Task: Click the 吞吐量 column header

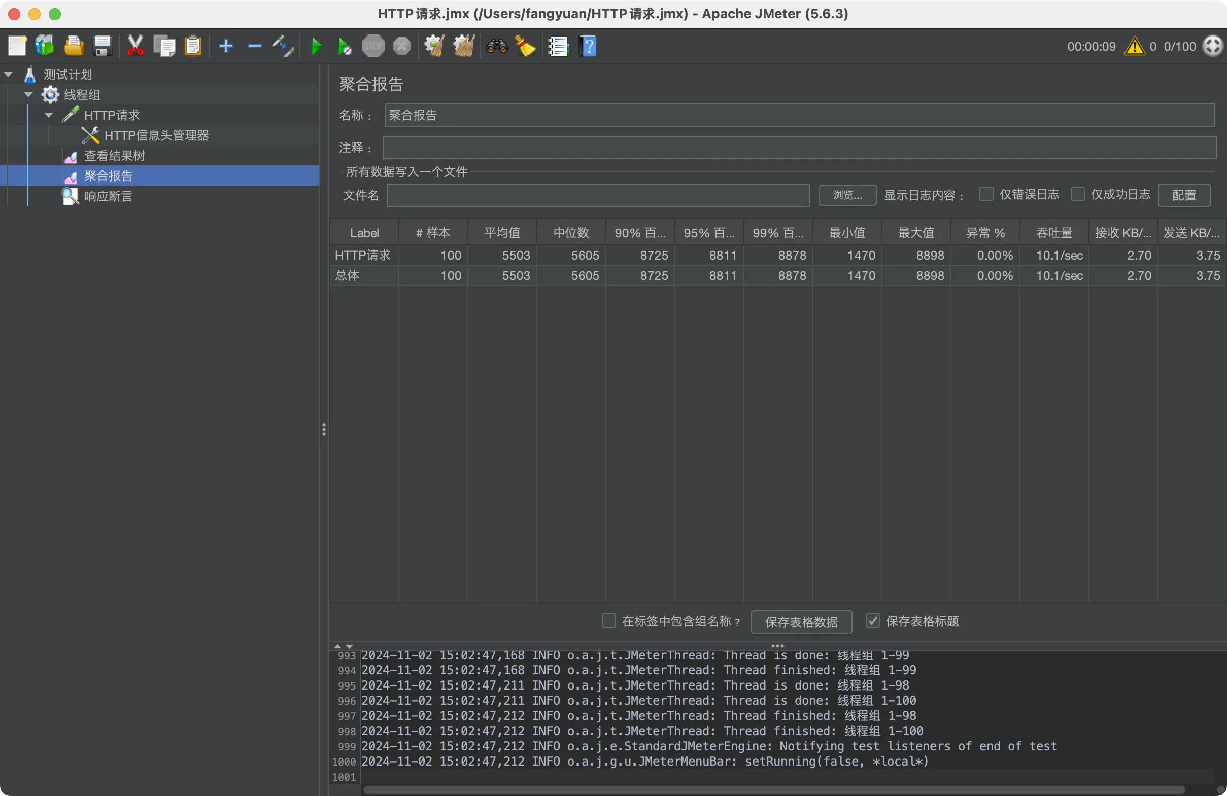Action: pyautogui.click(x=1054, y=233)
